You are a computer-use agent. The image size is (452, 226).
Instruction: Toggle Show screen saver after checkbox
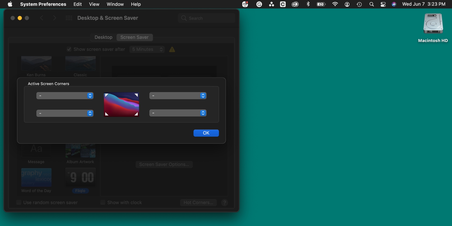(69, 49)
